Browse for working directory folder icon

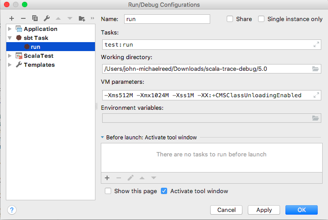pos(315,69)
